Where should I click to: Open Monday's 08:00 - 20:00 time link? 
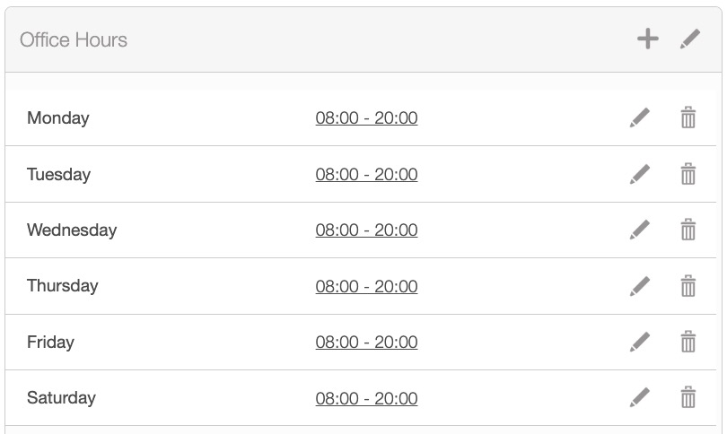point(366,118)
